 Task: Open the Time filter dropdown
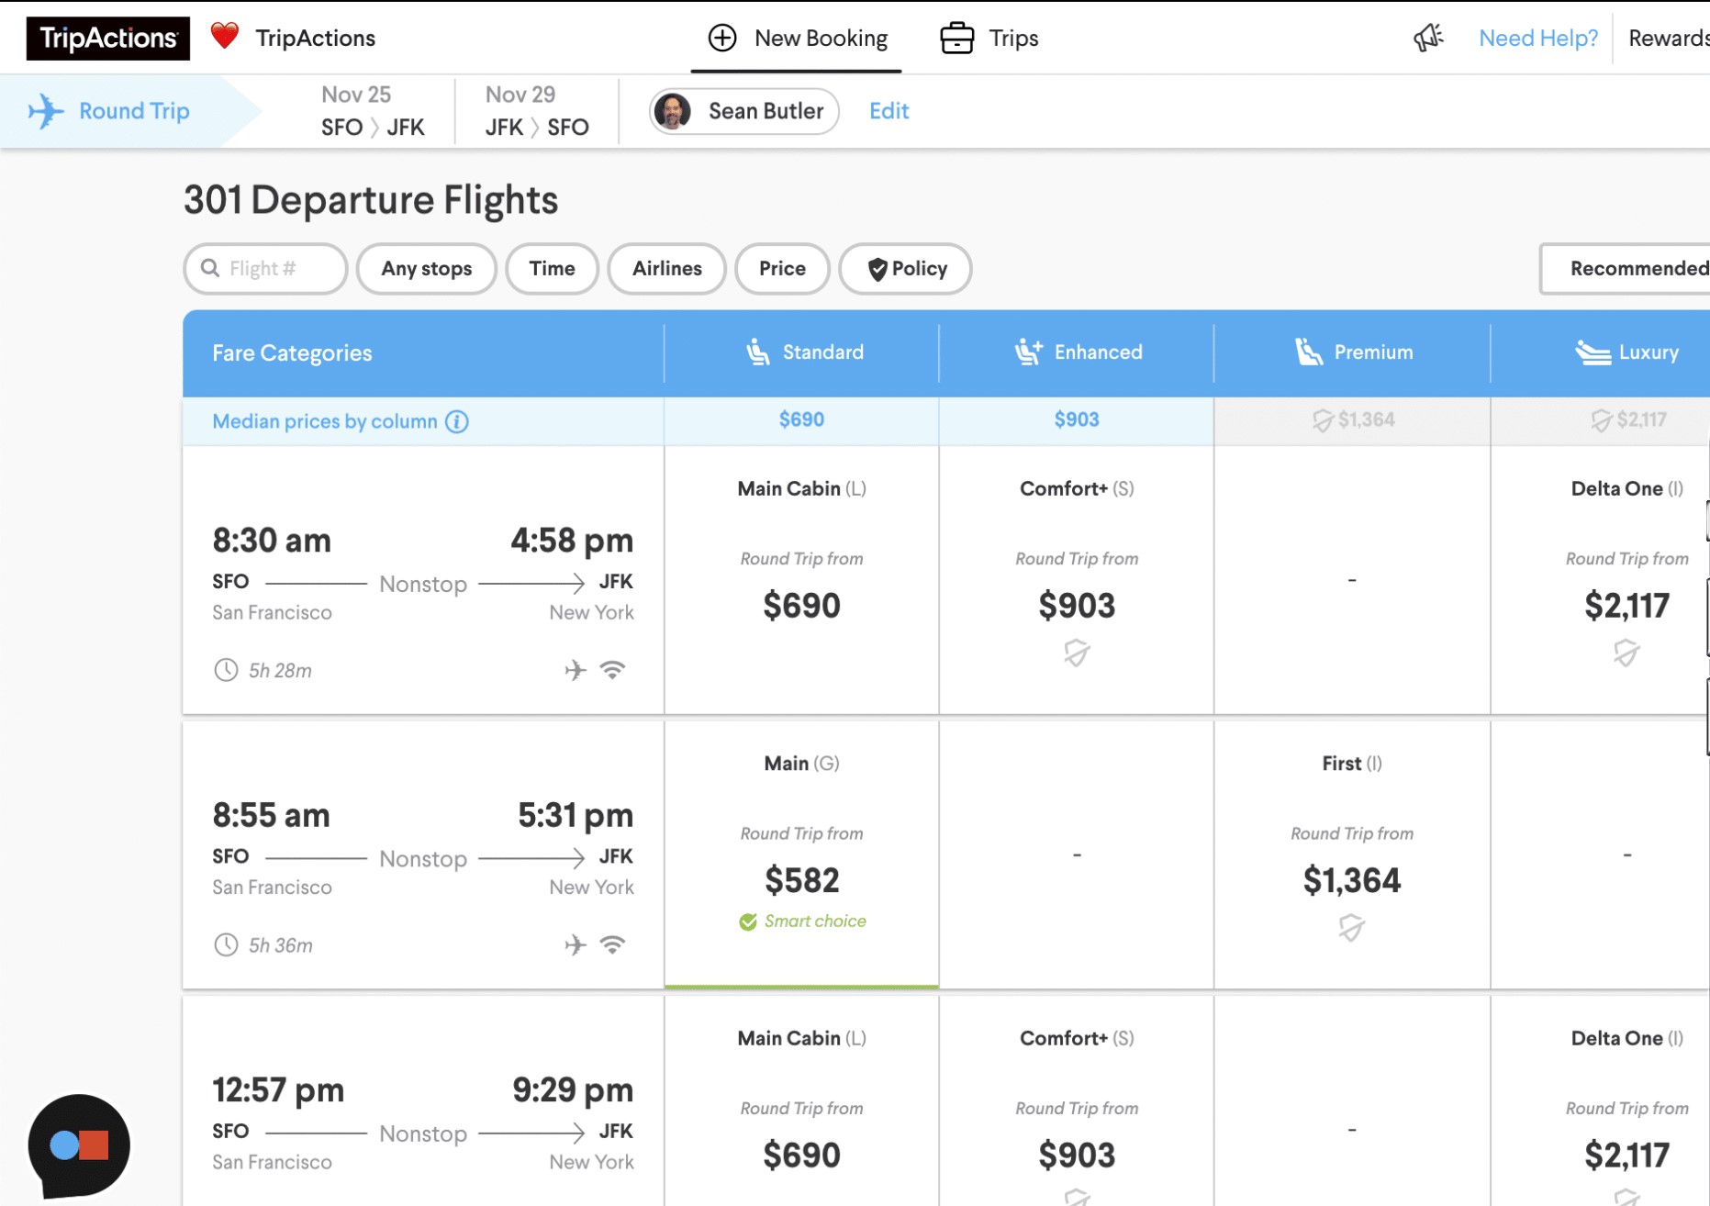tap(553, 269)
